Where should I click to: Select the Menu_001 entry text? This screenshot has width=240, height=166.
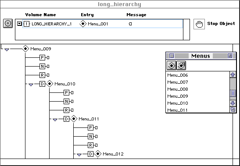[x=98, y=24]
